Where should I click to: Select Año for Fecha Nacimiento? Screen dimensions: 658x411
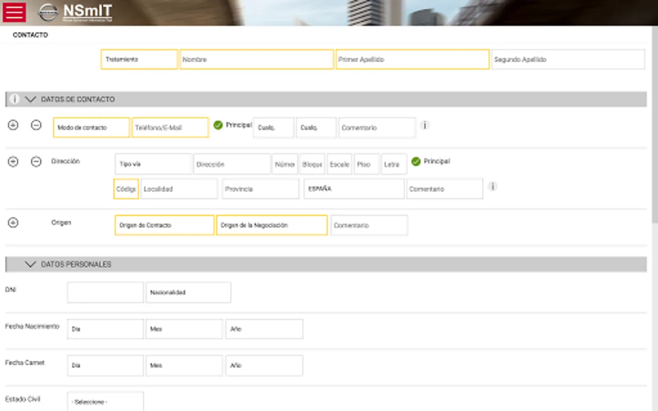point(264,329)
